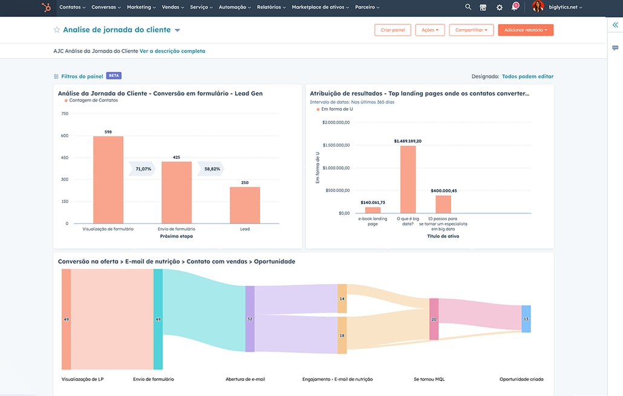Image resolution: width=623 pixels, height=396 pixels.
Task: Click the Todos podem editar permission link
Action: [x=527, y=76]
